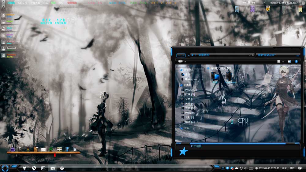
Task: Open File Explorer from the taskbar
Action: pos(53,168)
